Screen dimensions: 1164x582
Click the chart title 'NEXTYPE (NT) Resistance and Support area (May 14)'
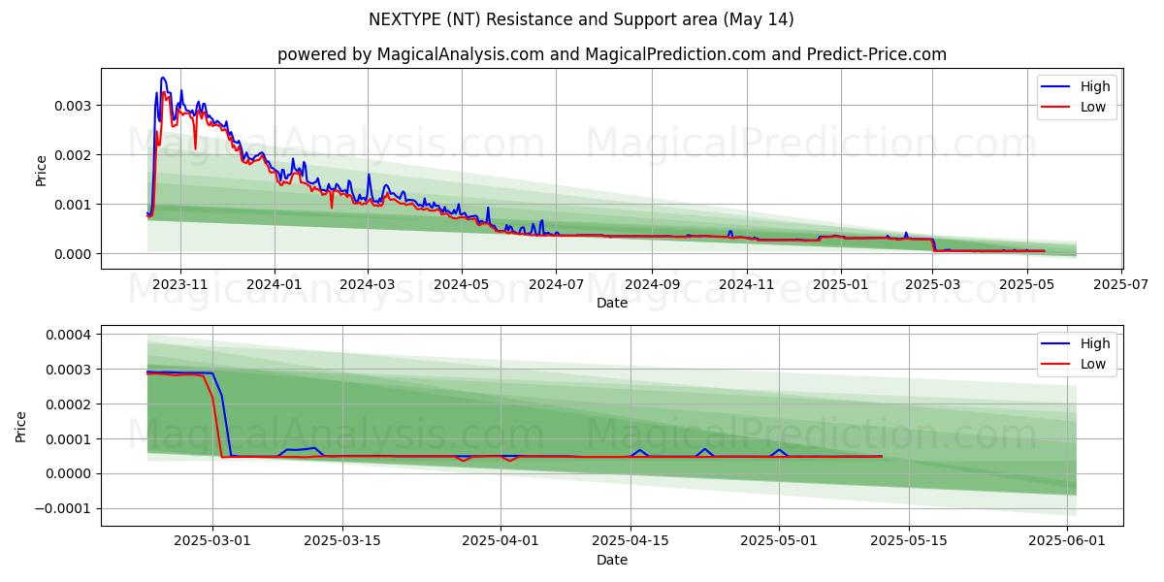pyautogui.click(x=581, y=19)
